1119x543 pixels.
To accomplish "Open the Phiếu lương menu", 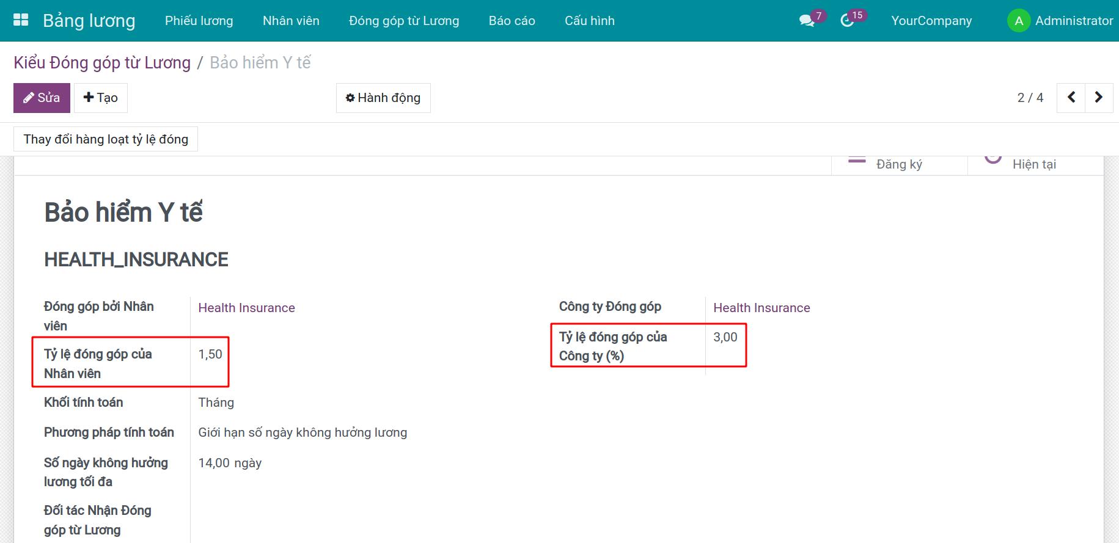I will pyautogui.click(x=199, y=21).
